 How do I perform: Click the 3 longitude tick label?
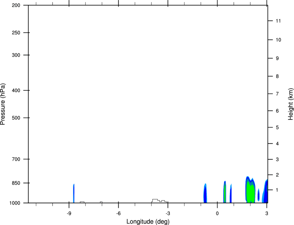[x=267, y=213]
